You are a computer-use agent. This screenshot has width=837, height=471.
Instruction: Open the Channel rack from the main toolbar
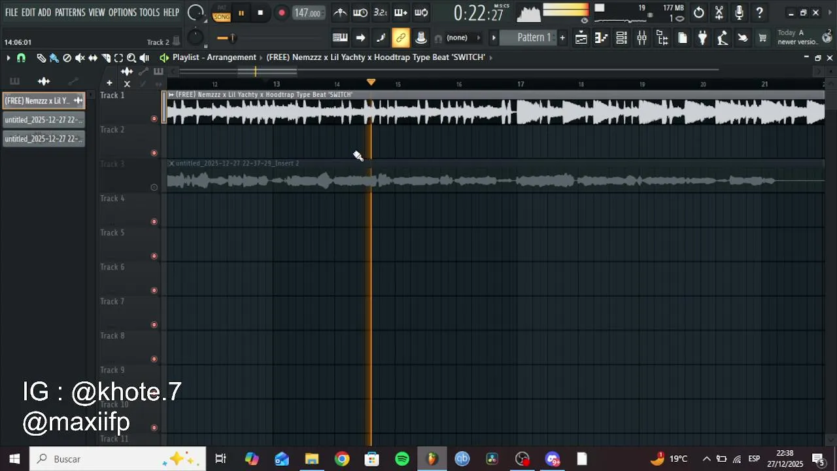pyautogui.click(x=621, y=38)
